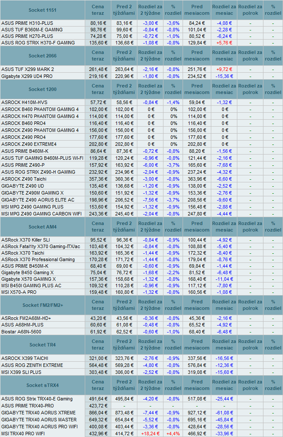
Task: Select the ASROCK Z490 PRO4 name
Action: (x=23, y=137)
